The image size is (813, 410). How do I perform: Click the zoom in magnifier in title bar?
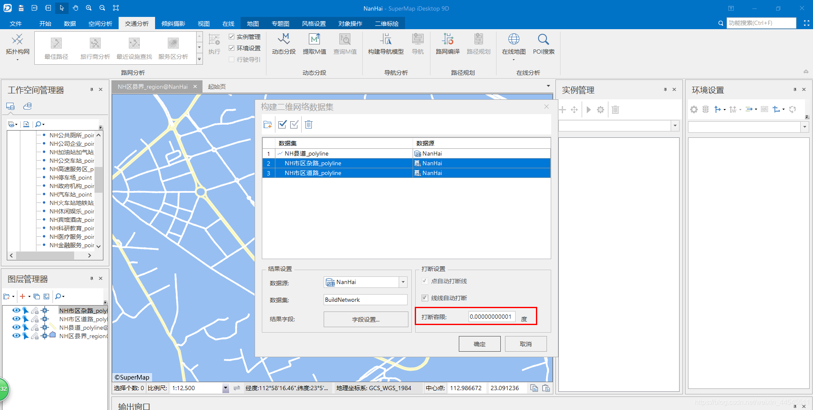pyautogui.click(x=89, y=8)
